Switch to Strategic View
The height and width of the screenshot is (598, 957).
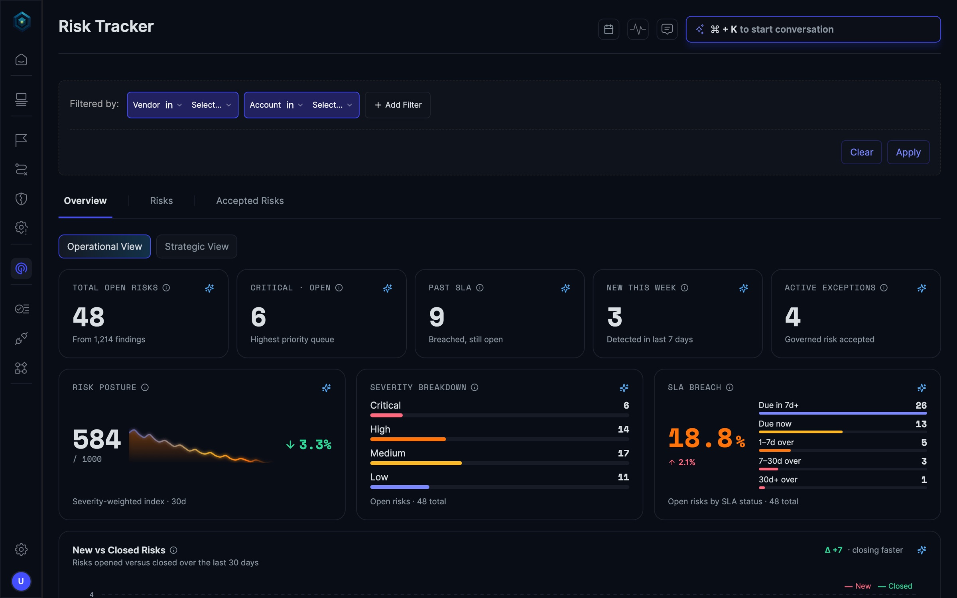click(x=197, y=246)
